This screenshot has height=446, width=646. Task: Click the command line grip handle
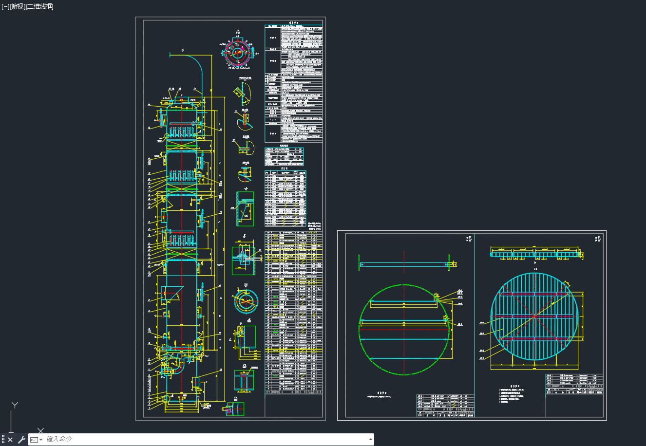tap(3, 440)
